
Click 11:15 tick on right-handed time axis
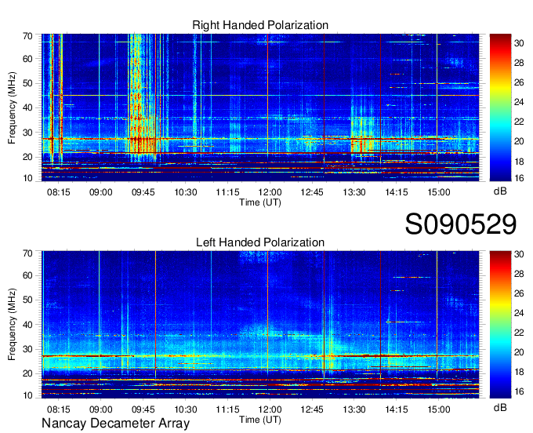tap(227, 192)
